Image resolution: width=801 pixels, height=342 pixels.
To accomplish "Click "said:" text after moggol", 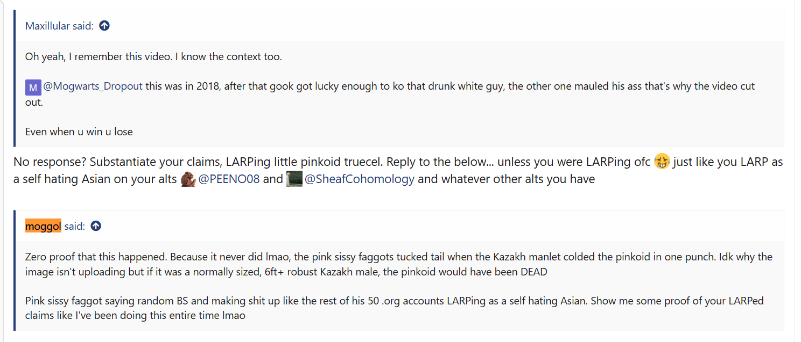I will [75, 226].
